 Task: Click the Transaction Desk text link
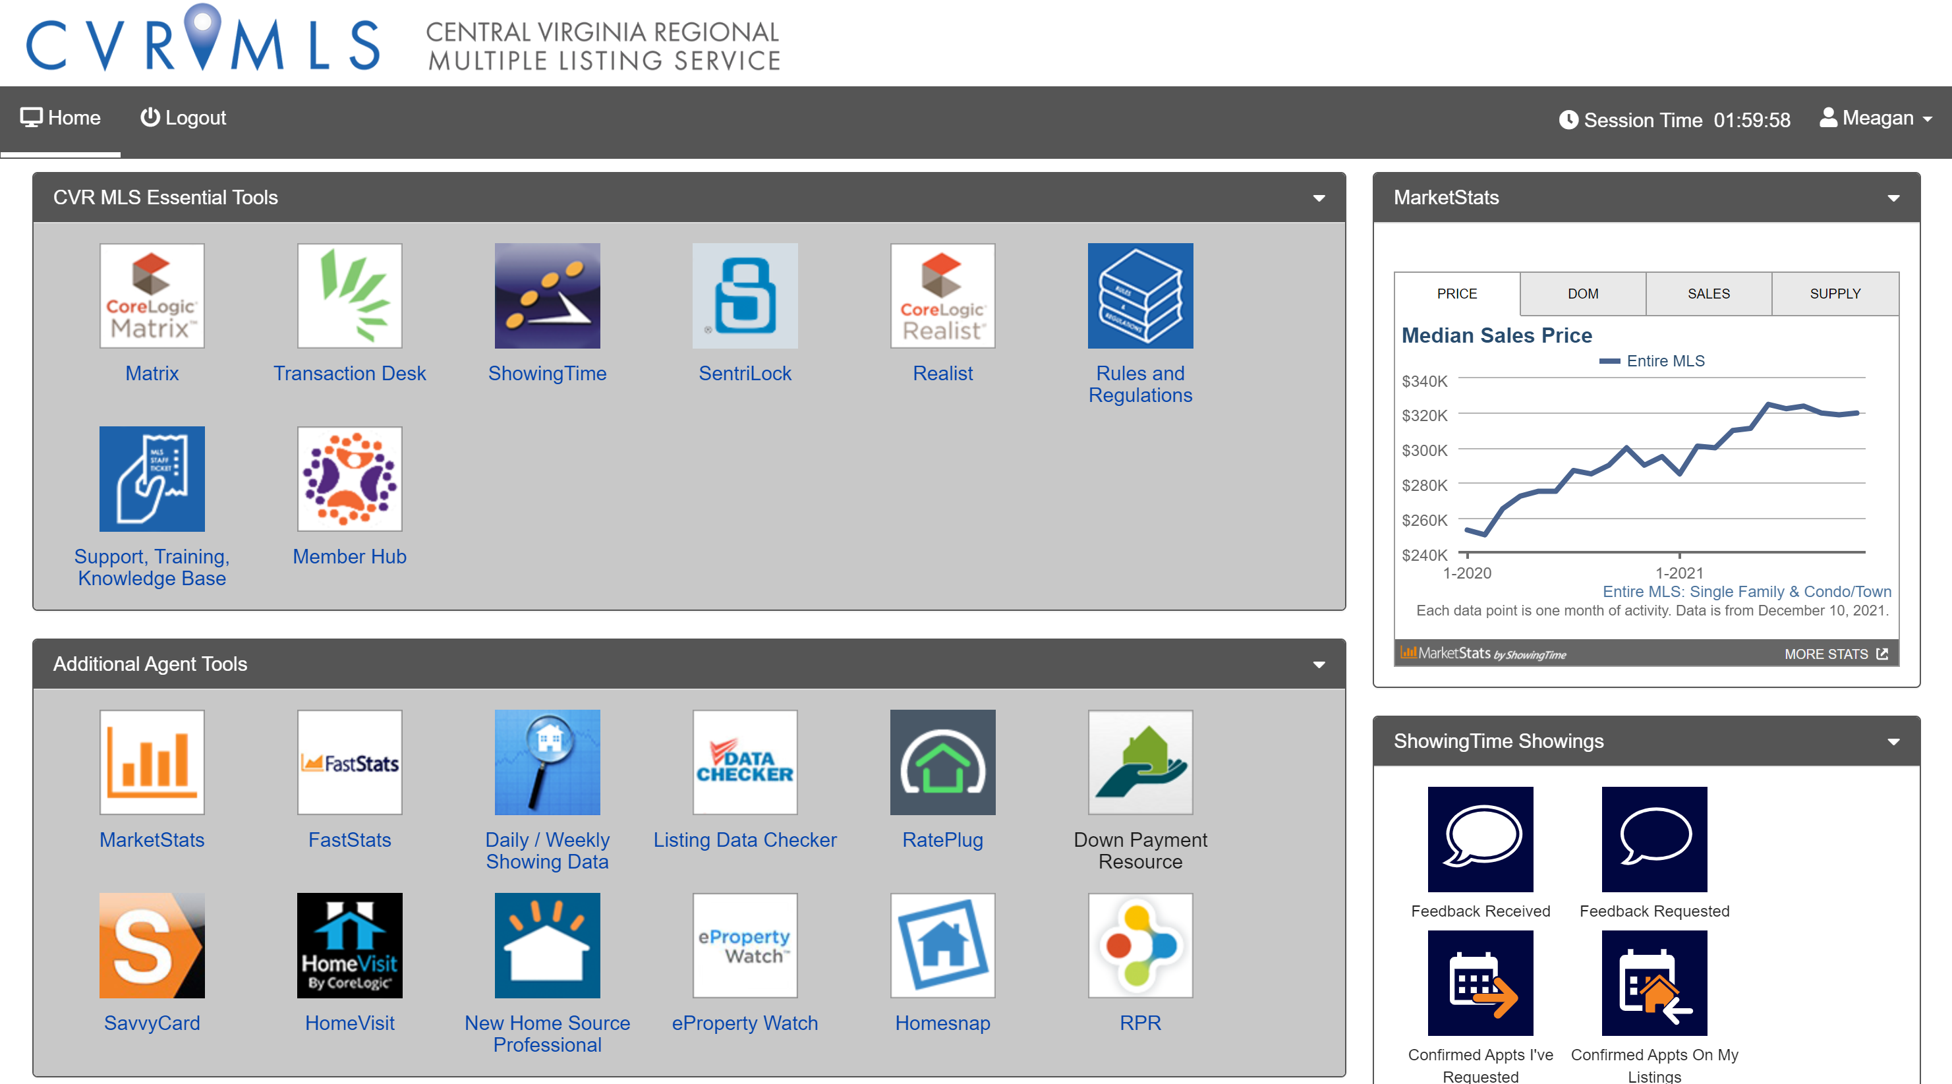point(349,374)
